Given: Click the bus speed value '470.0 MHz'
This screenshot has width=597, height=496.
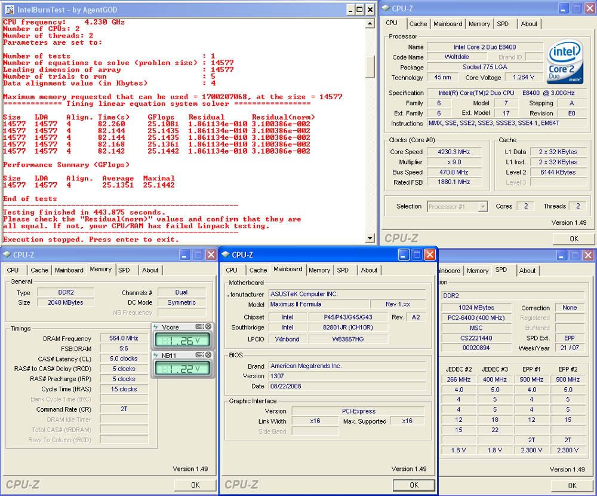Looking at the screenshot, I should coord(454,172).
